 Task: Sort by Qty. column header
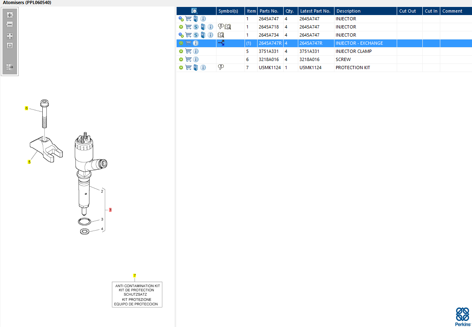(x=291, y=11)
